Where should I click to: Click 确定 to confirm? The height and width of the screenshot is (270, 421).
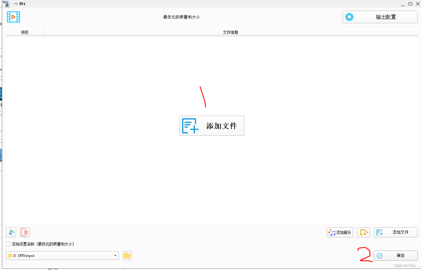(396, 256)
